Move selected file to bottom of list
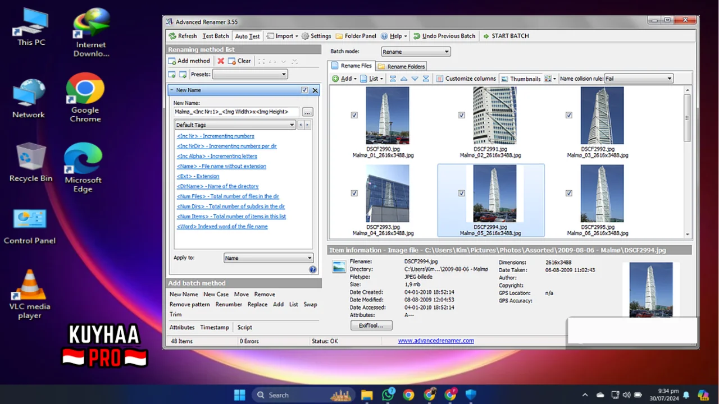719x404 pixels. tap(426, 79)
